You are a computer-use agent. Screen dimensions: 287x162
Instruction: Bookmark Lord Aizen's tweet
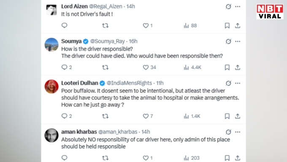pyautogui.click(x=227, y=25)
